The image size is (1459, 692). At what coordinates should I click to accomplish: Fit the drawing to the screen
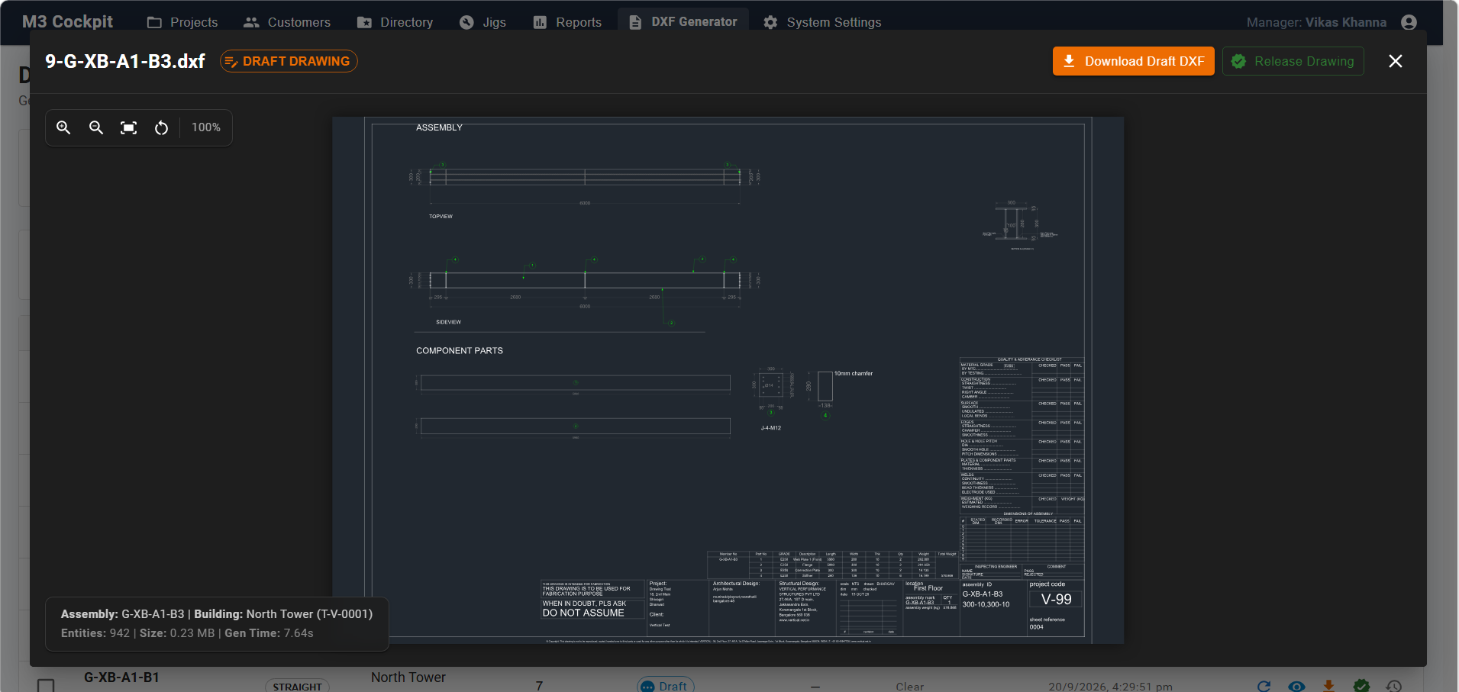129,127
